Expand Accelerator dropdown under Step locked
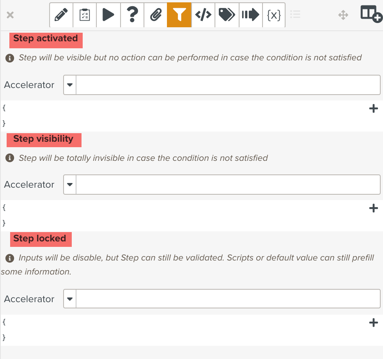The image size is (383, 359). (70, 299)
